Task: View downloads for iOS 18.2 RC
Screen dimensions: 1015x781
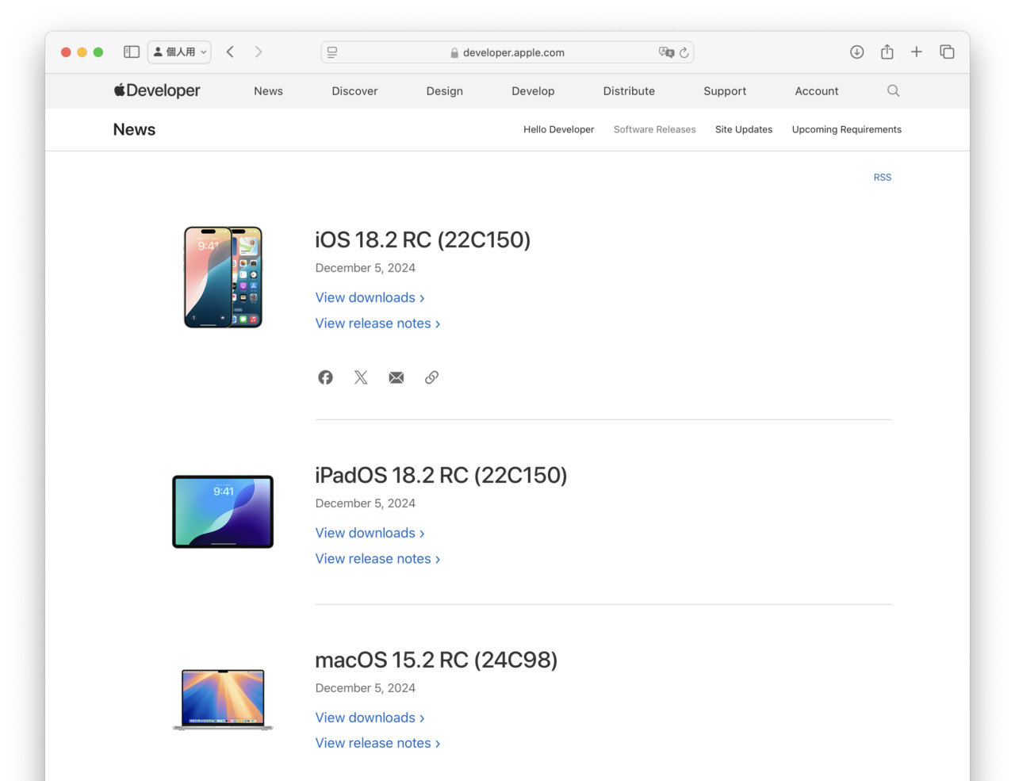Action: tap(370, 297)
